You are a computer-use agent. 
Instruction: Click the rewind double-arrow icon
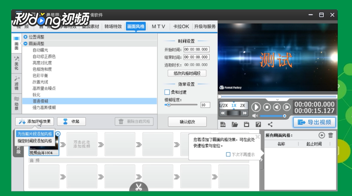pyautogui.click(x=223, y=113)
